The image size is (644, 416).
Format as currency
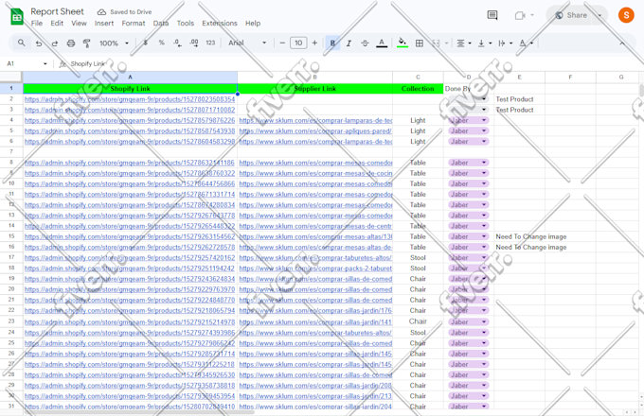(x=146, y=43)
